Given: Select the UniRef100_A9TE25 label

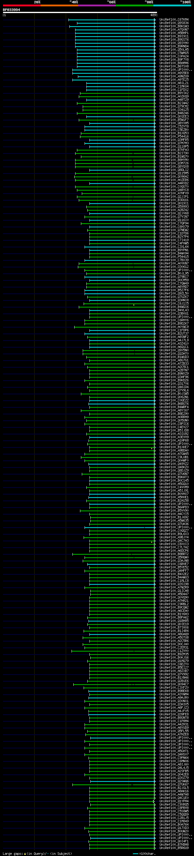Looking at the screenshot, I should point(174,80).
